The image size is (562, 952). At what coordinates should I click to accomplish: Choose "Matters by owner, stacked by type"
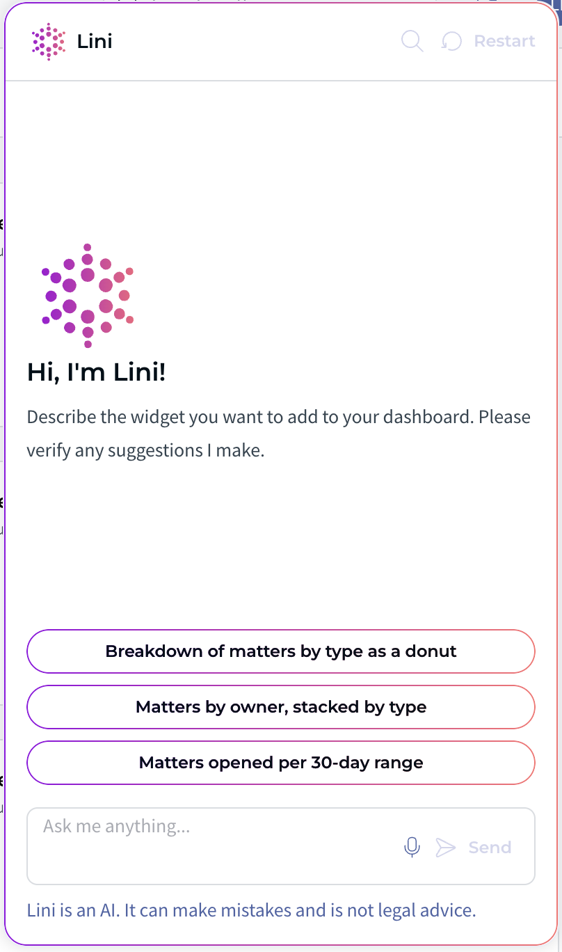click(281, 707)
